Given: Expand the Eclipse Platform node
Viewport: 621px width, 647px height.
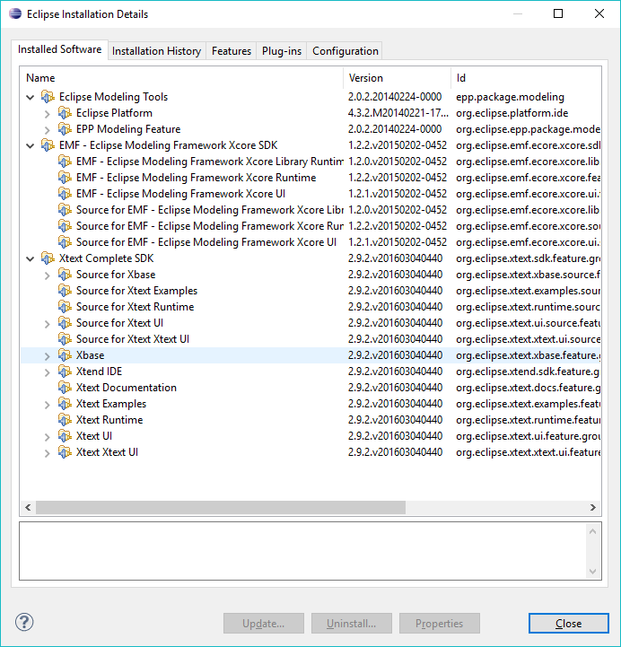Looking at the screenshot, I should click(x=47, y=114).
